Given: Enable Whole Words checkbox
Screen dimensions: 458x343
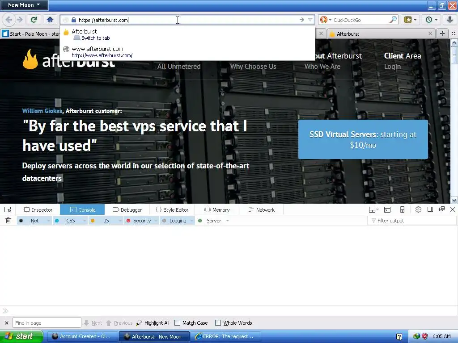Looking at the screenshot, I should [218, 323].
